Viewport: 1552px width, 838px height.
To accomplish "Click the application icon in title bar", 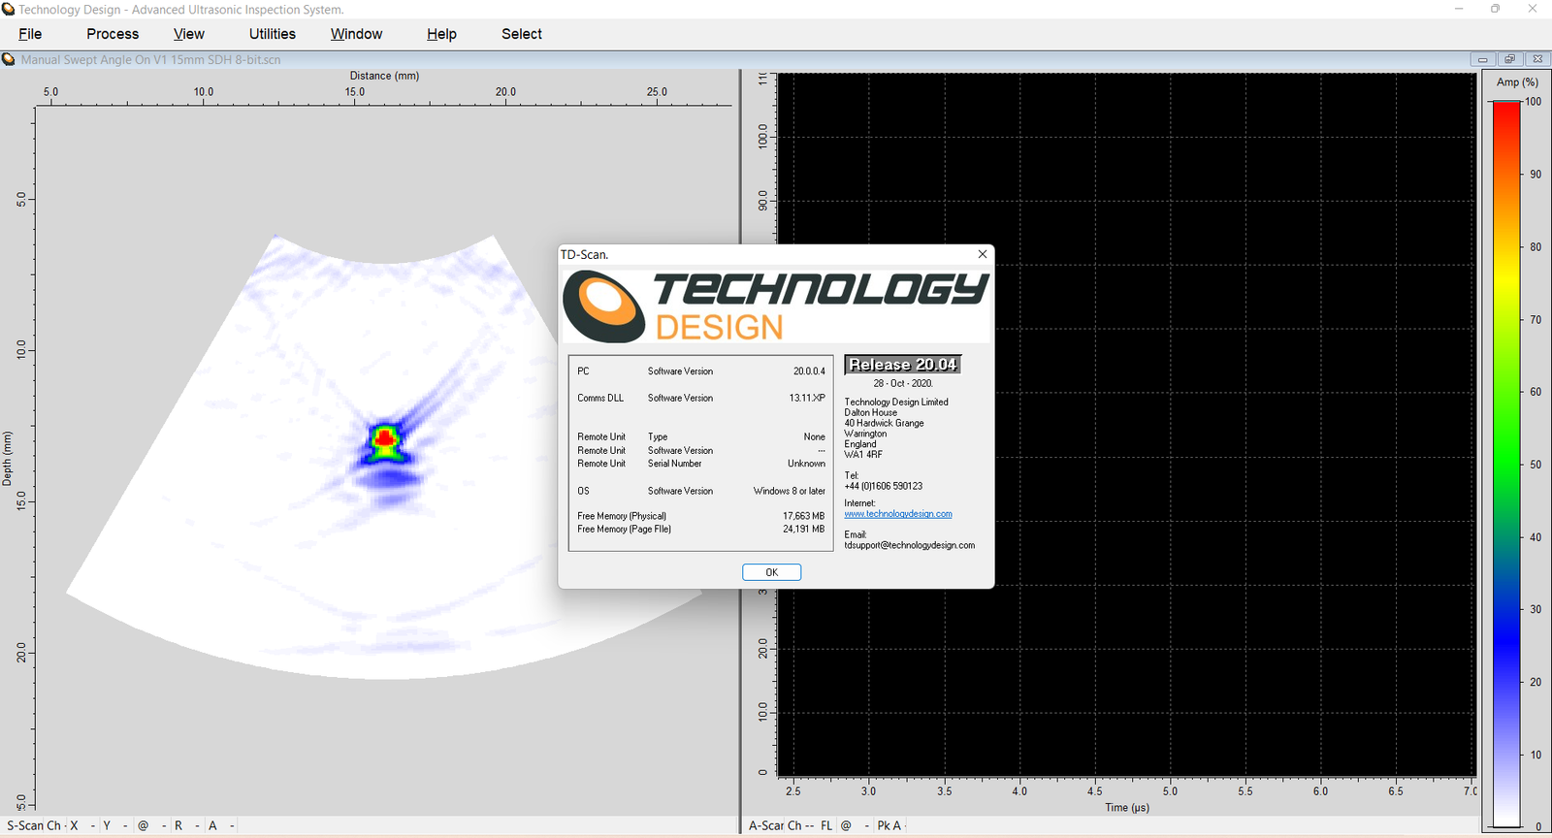I will click(x=9, y=9).
